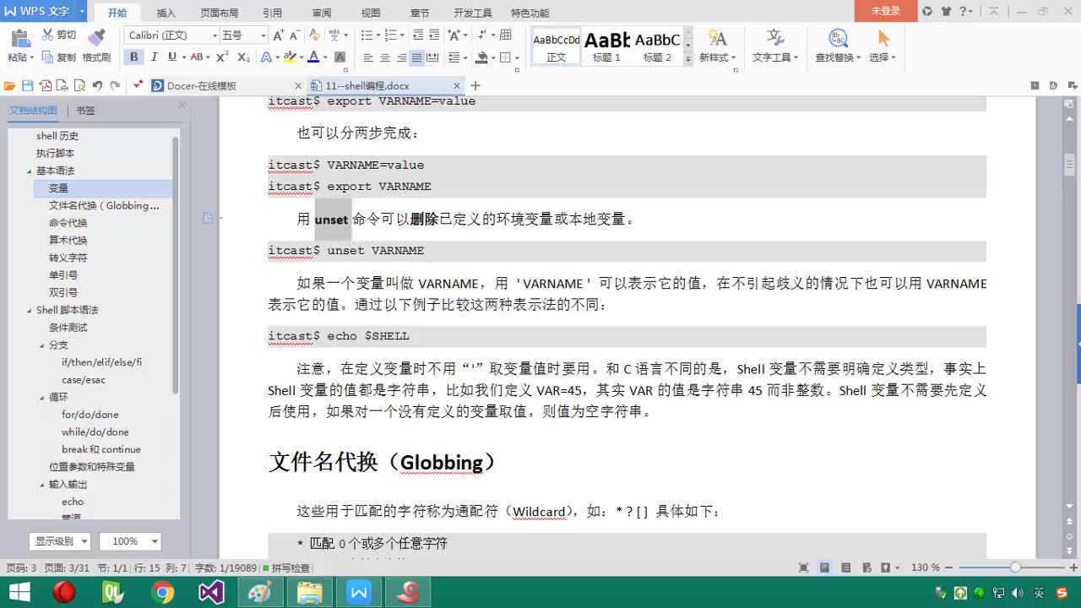Switch to the 插入 ribbon tab
The image size is (1081, 608).
[166, 13]
